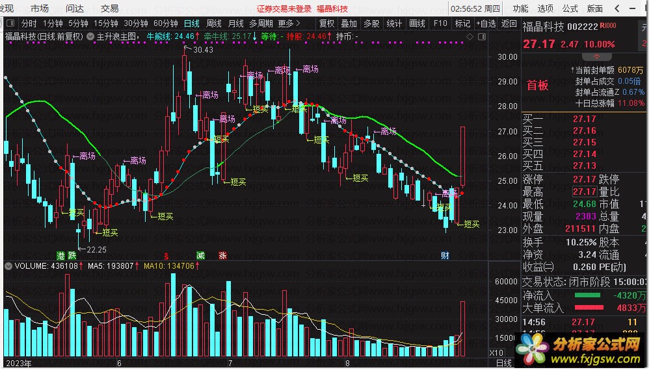Click the 画线 drawing tools button

[417, 23]
